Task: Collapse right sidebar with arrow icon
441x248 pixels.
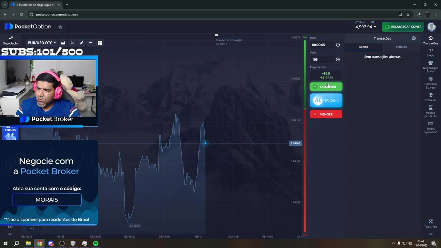Action: 430,234
